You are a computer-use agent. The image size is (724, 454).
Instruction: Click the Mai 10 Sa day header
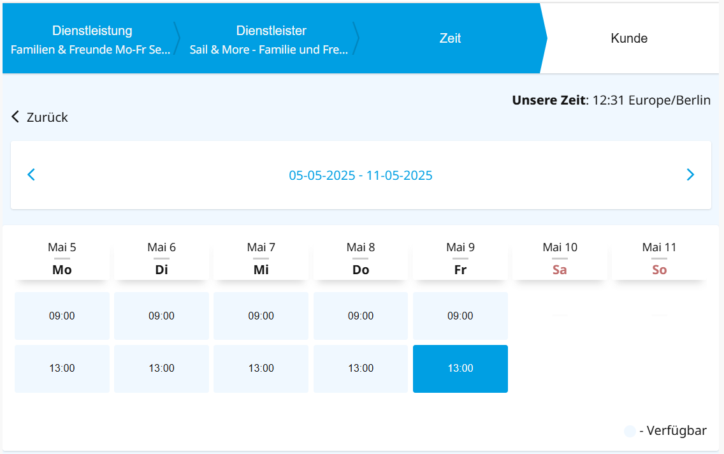(560, 259)
